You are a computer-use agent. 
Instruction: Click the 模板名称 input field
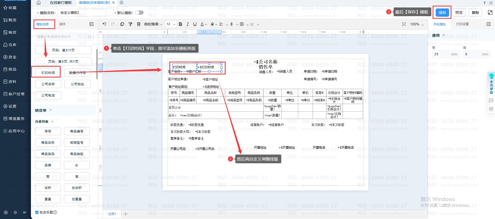(x=82, y=13)
